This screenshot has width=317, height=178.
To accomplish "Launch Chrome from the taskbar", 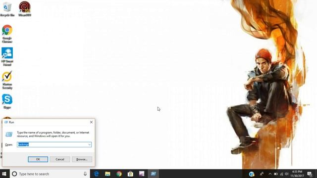I will coord(119,174).
